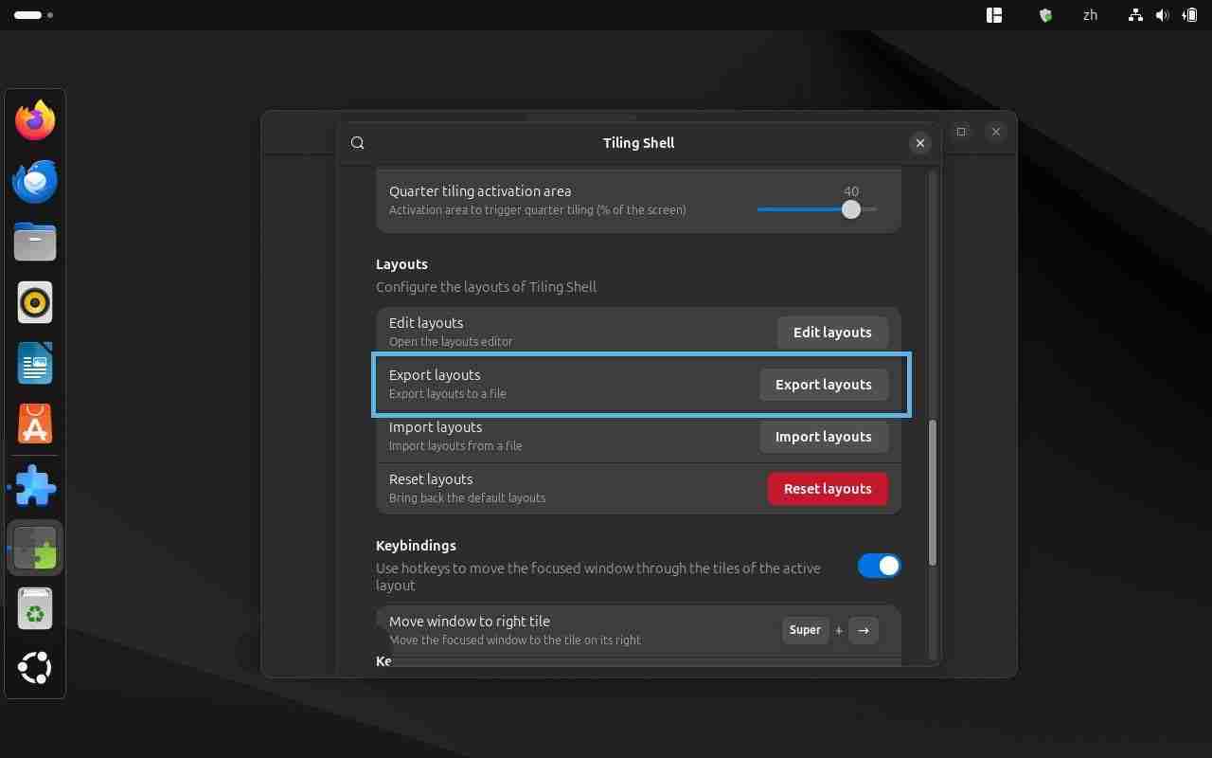
Task: Click Reset layouts to restore defaults
Action: [x=827, y=488]
